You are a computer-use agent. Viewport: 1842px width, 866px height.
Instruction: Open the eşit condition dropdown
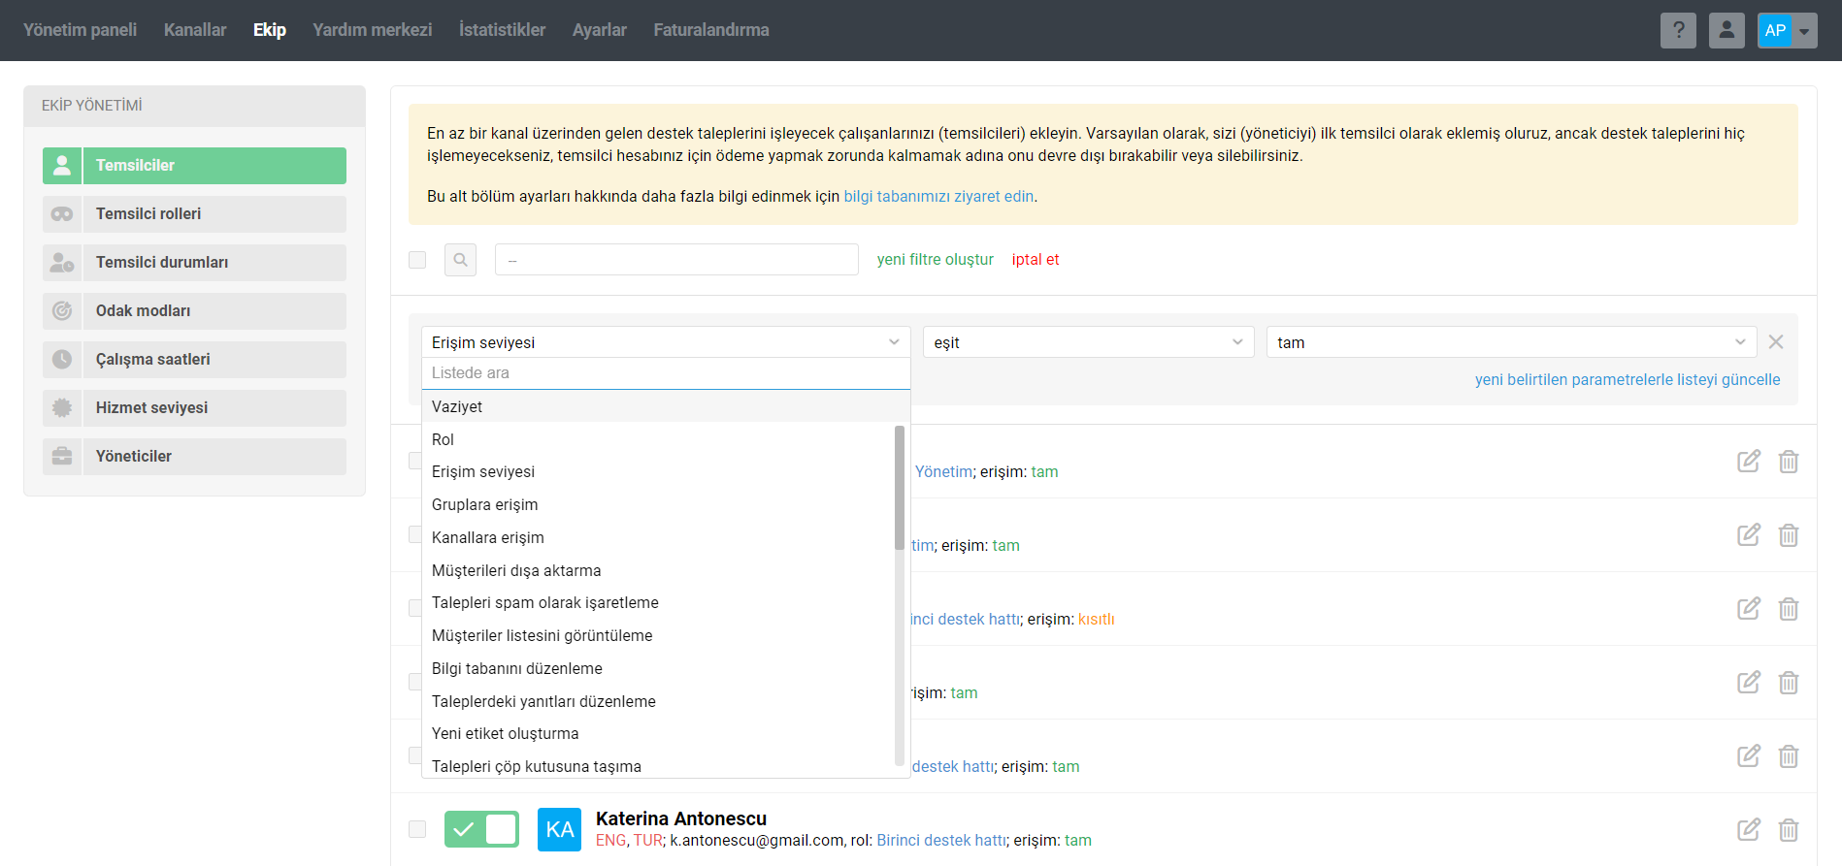coord(1089,342)
